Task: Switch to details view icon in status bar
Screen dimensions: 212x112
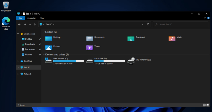Action: pyautogui.click(x=204, y=105)
